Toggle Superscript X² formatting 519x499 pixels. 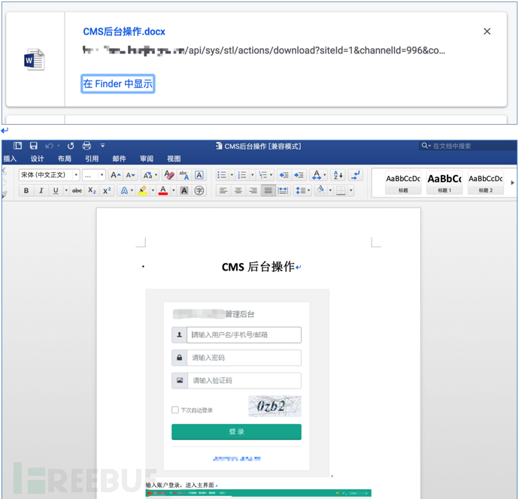click(107, 190)
